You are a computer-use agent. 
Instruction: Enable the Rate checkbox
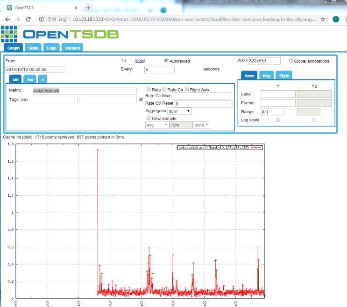(x=149, y=89)
